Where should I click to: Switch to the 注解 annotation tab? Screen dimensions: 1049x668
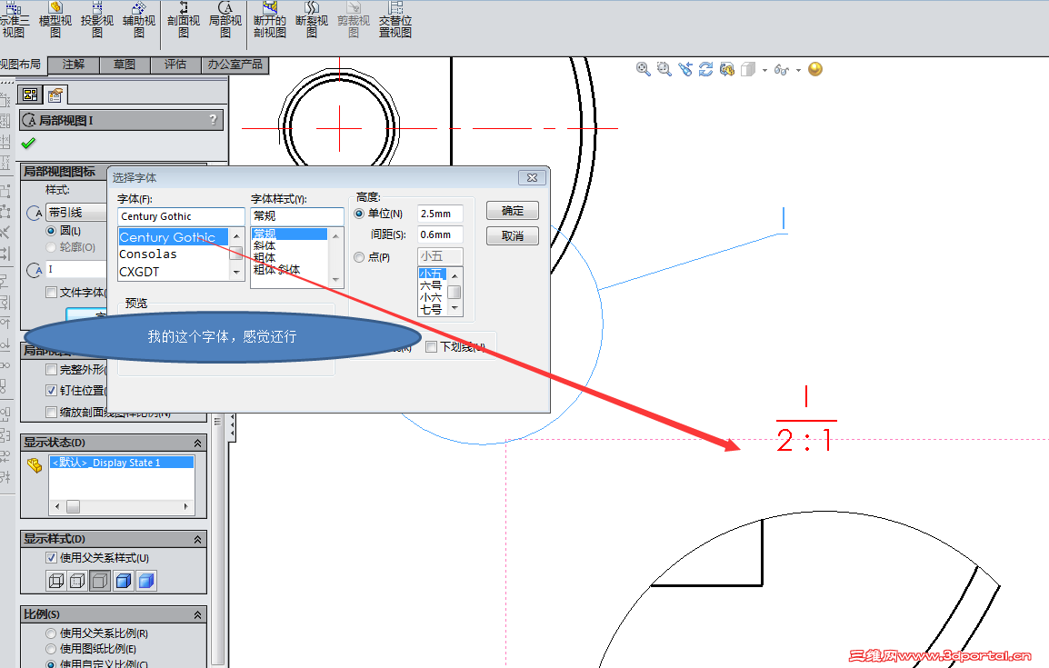coord(74,65)
